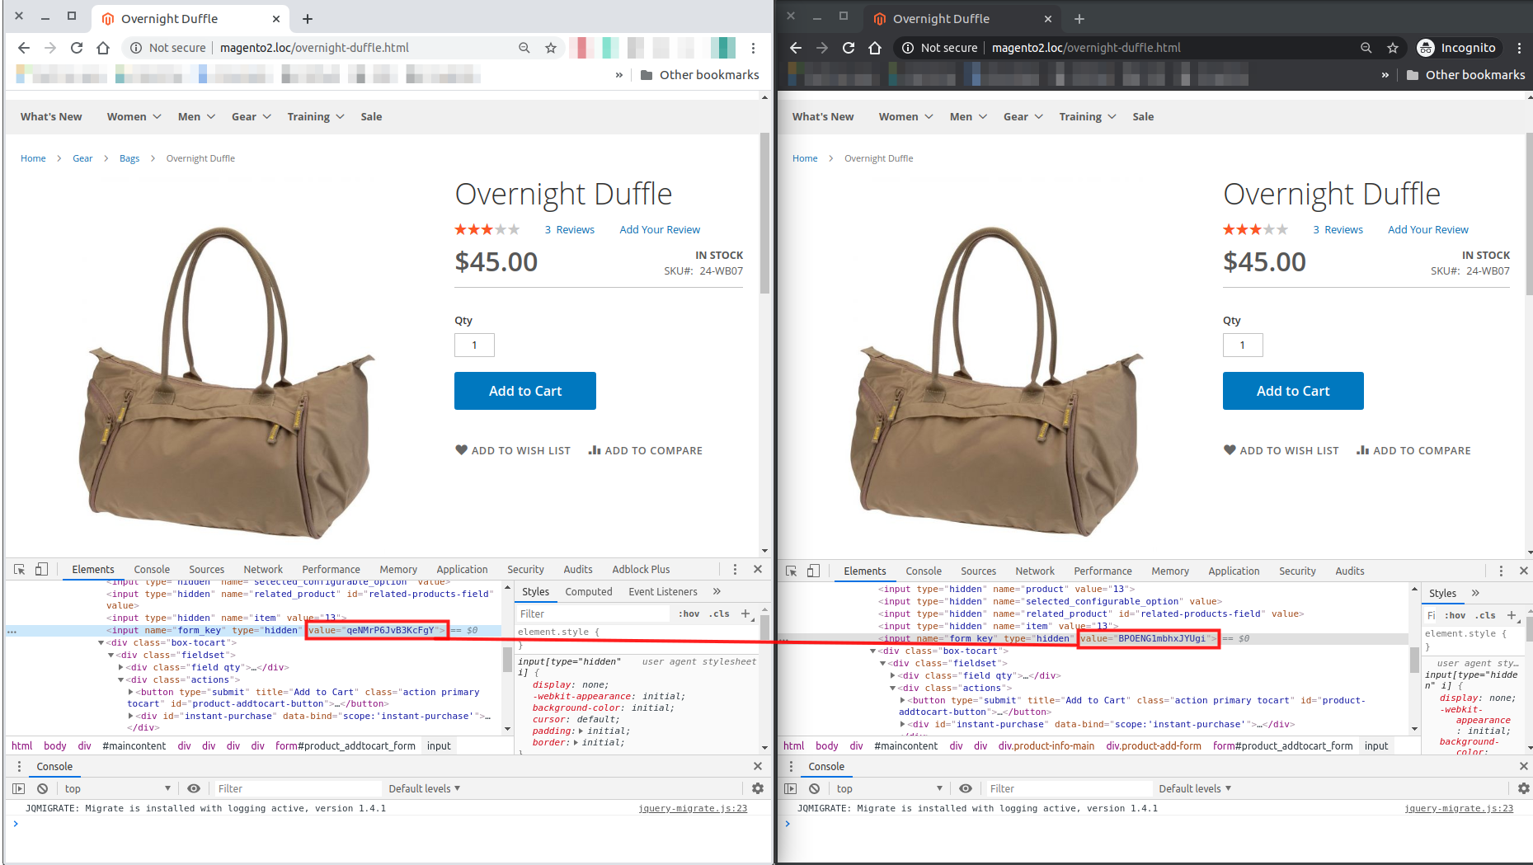The width and height of the screenshot is (1533, 865).
Task: Toggle device toolbar in left DevTools
Action: [x=42, y=569]
